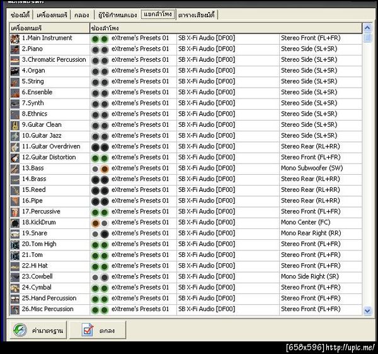
Task: Click the Organ instrument icon
Action: point(15,71)
